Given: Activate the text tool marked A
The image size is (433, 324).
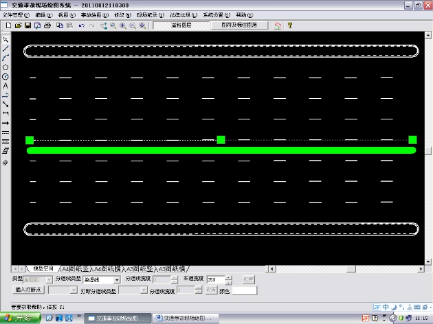Looking at the screenshot, I should tap(5, 86).
